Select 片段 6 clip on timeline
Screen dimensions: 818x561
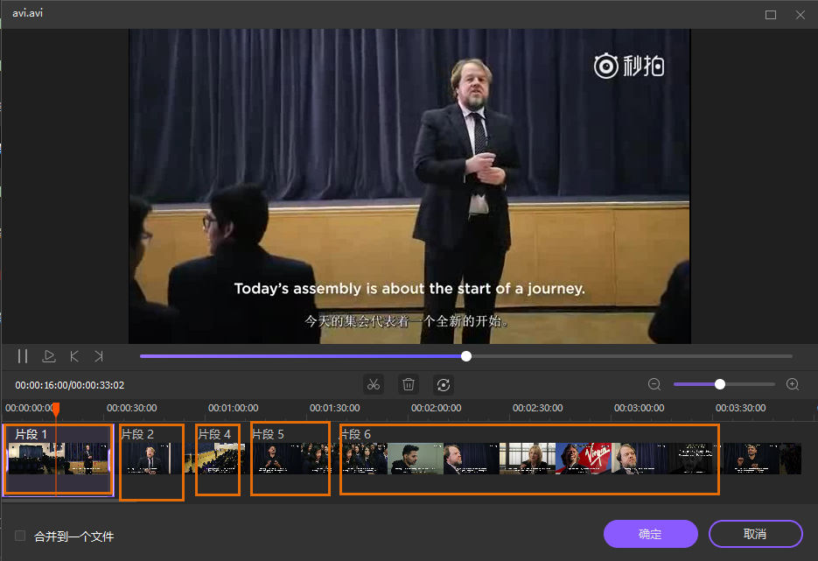pyautogui.click(x=529, y=459)
